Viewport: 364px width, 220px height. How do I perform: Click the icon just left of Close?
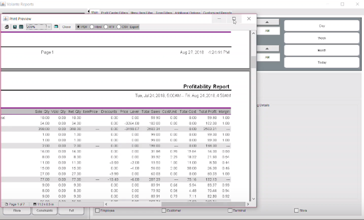pyautogui.click(x=56, y=27)
